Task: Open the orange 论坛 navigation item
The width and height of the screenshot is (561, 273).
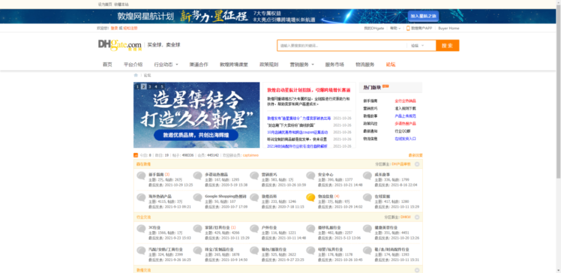Action: click(390, 64)
